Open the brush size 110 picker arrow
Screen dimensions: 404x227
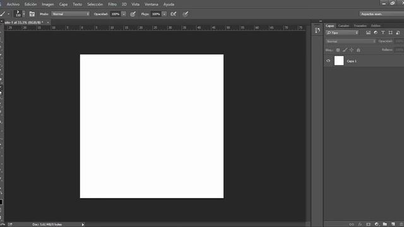[24, 14]
